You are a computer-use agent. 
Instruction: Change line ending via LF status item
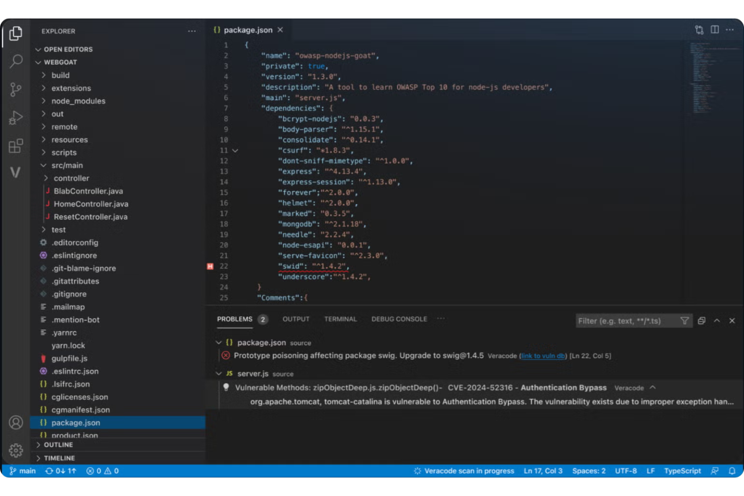tap(650, 471)
